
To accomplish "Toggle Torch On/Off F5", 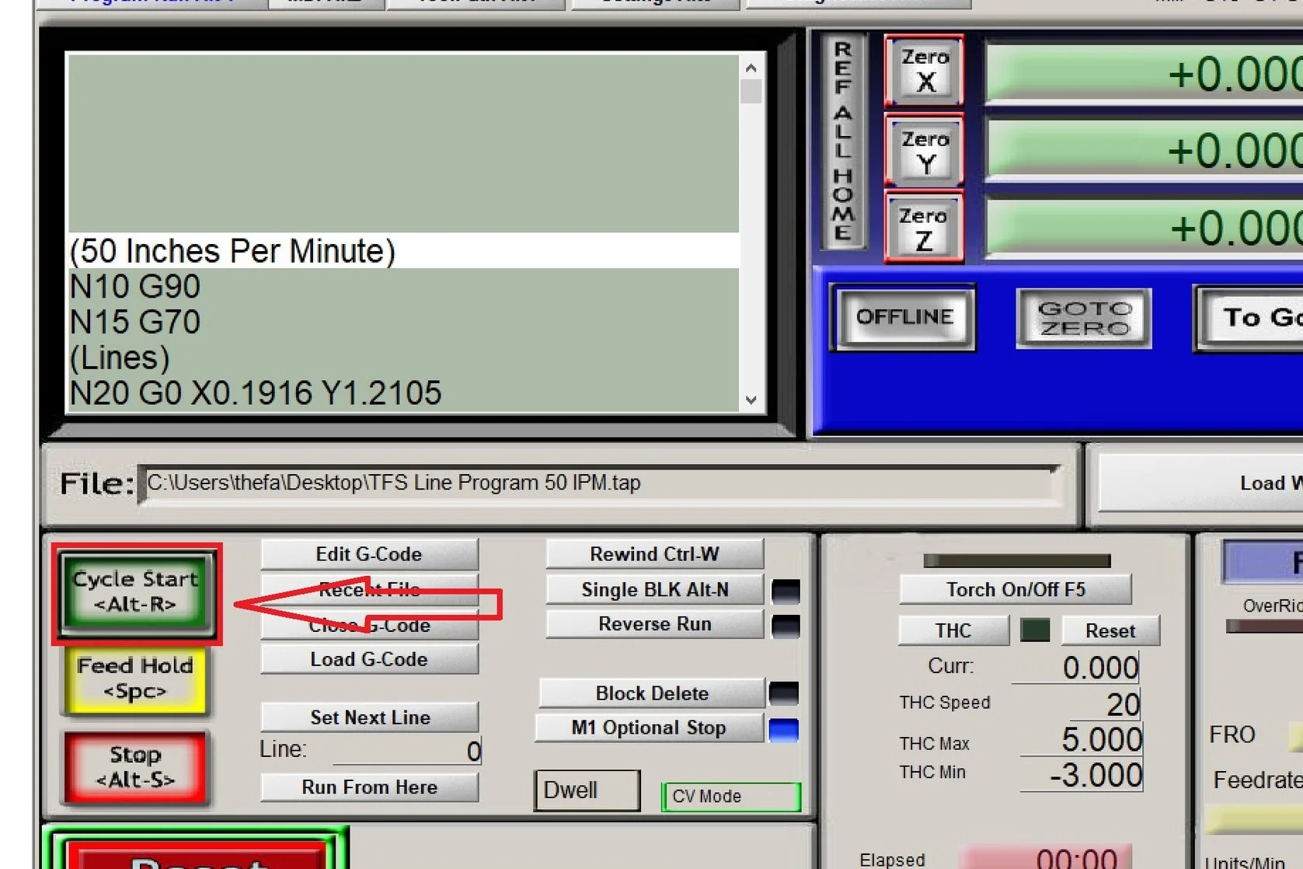I will tap(1015, 590).
